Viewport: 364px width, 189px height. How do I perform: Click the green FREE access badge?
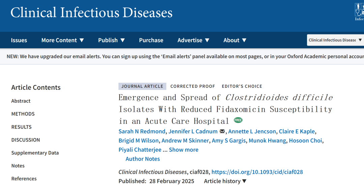238,120
